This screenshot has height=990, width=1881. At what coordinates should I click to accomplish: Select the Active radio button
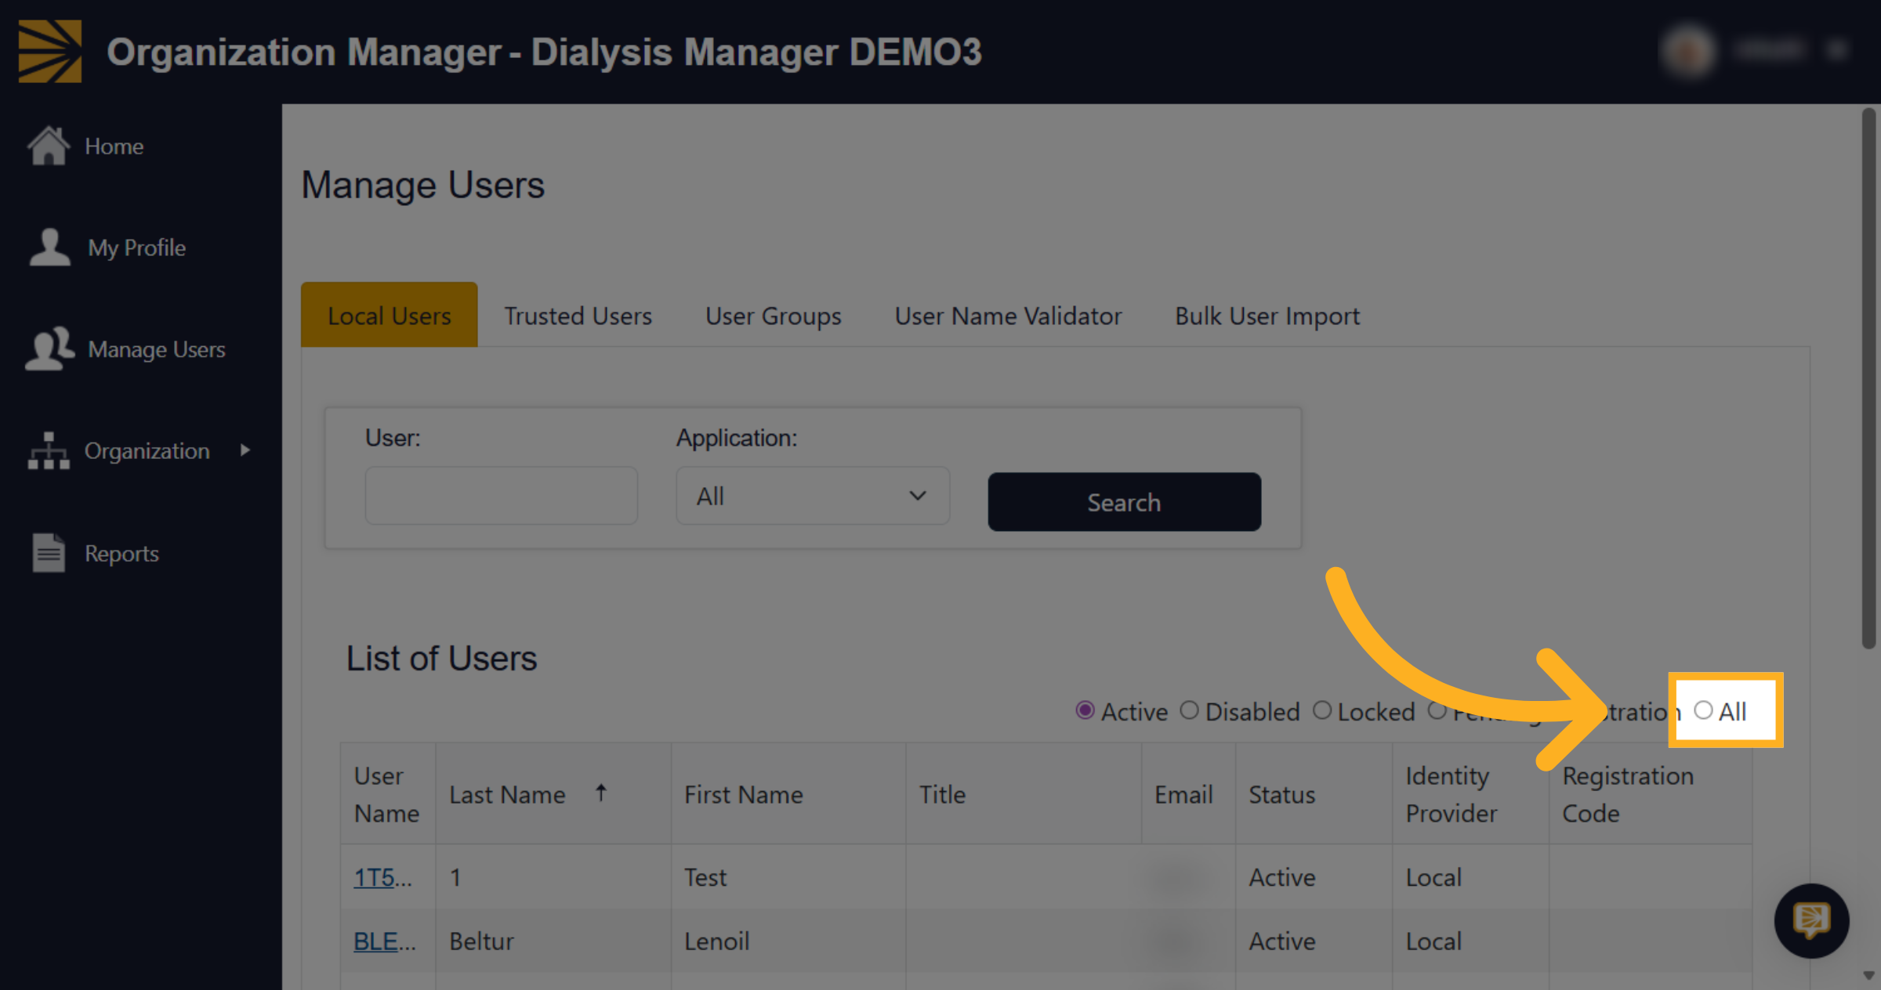pos(1085,710)
